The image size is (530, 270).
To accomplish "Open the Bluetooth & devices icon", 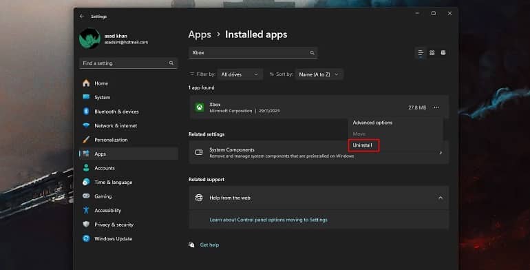I will (x=86, y=112).
